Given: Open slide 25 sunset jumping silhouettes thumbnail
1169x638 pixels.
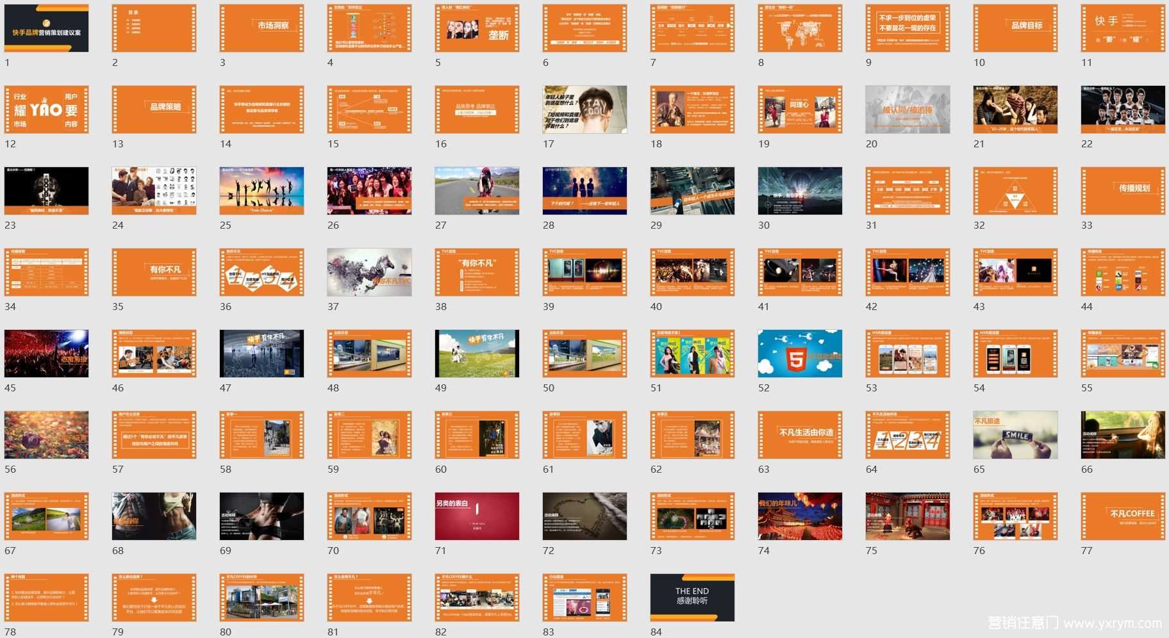Looking at the screenshot, I should [261, 191].
